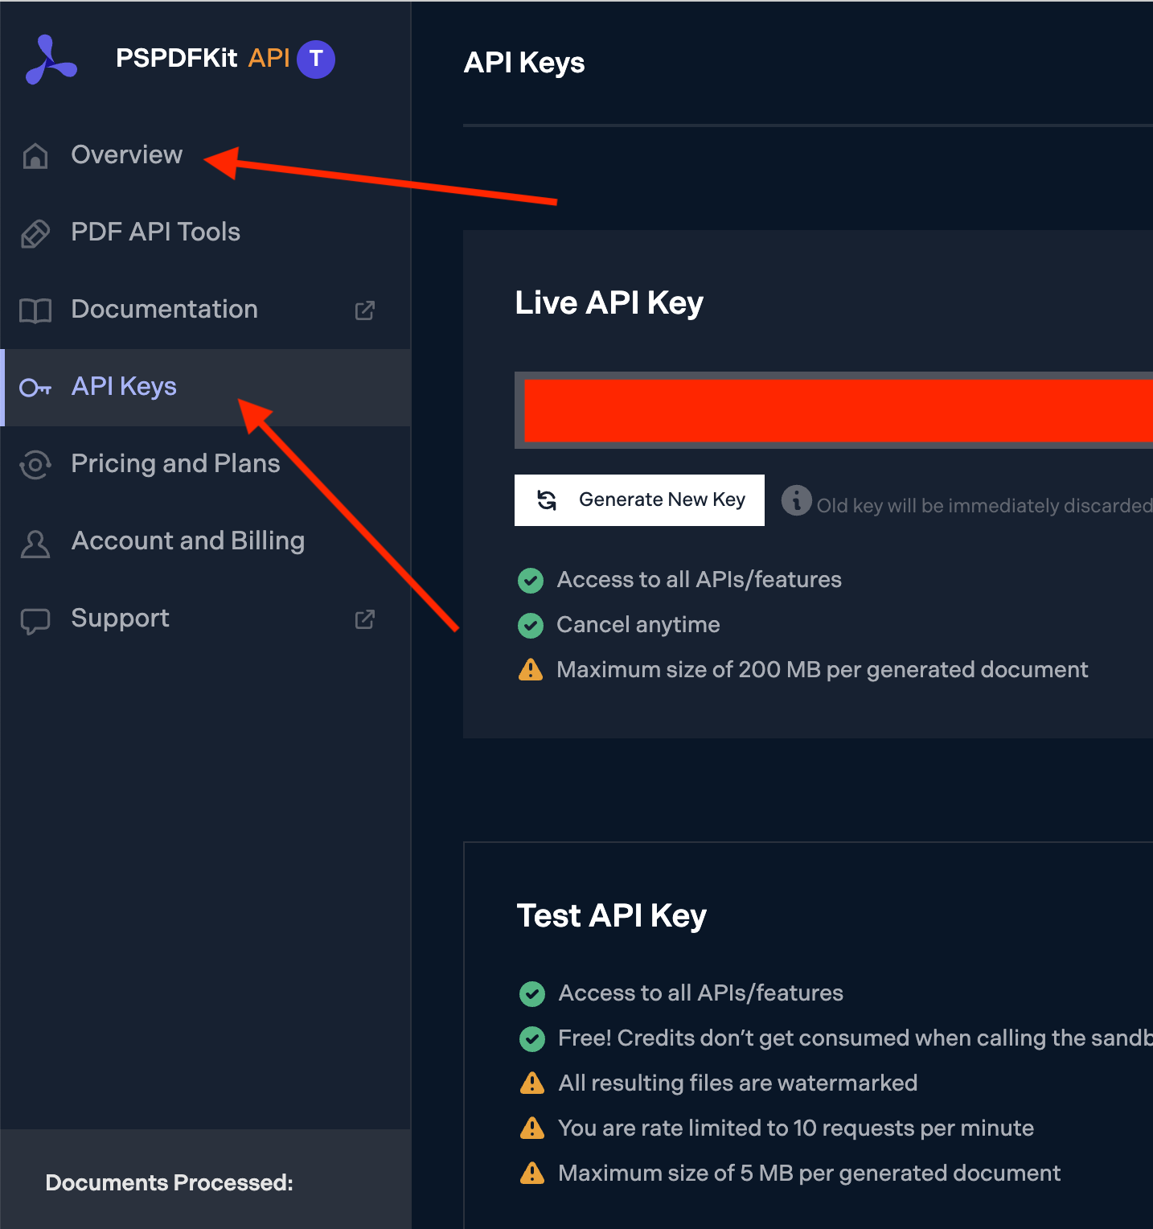This screenshot has height=1229, width=1153.
Task: Select Pricing and Plans menu item
Action: pos(175,463)
